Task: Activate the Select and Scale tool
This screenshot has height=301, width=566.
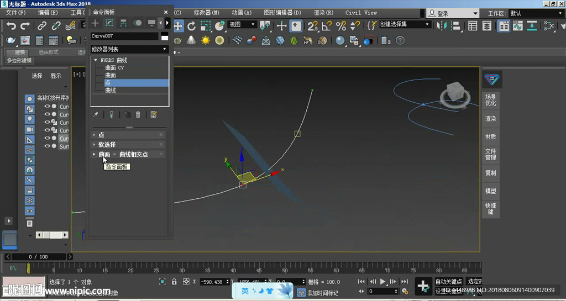Action: pyautogui.click(x=206, y=26)
